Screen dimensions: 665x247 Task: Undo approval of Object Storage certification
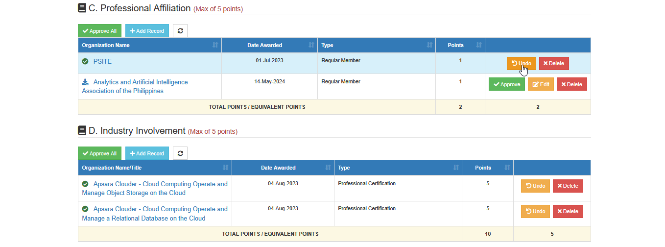tap(535, 186)
